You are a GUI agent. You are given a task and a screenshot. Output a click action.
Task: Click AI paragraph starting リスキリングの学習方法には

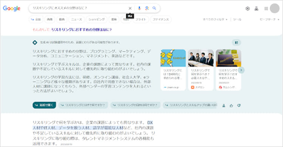click(x=92, y=84)
